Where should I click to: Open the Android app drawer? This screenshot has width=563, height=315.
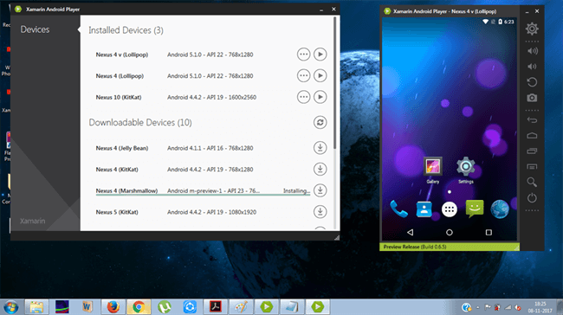pyautogui.click(x=450, y=209)
